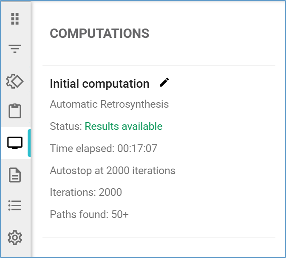The image size is (286, 258).
Task: Click the Iterations: 2000 line
Action: 86,192
